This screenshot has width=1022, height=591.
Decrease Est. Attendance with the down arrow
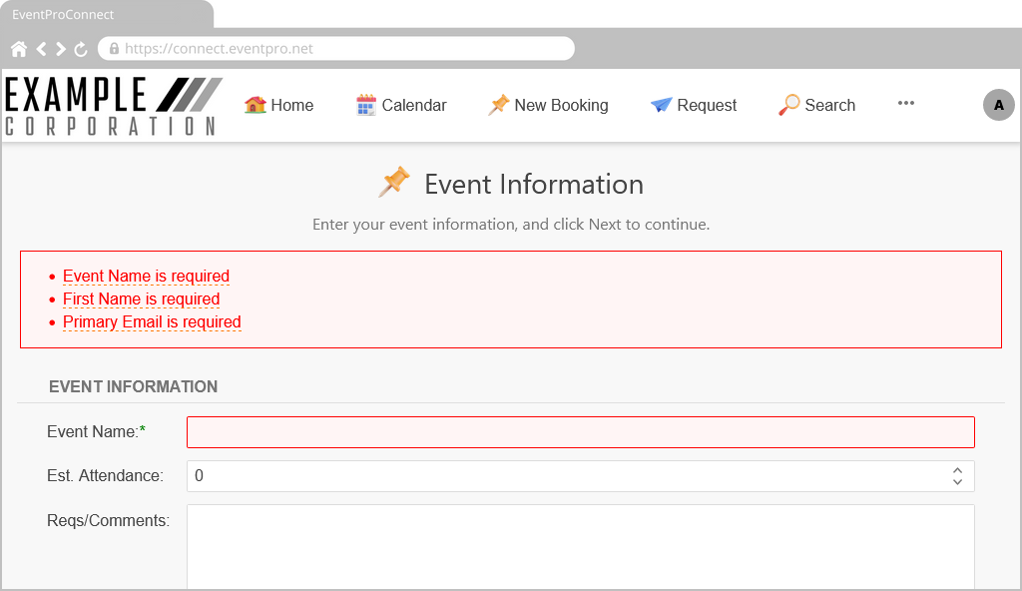957,482
